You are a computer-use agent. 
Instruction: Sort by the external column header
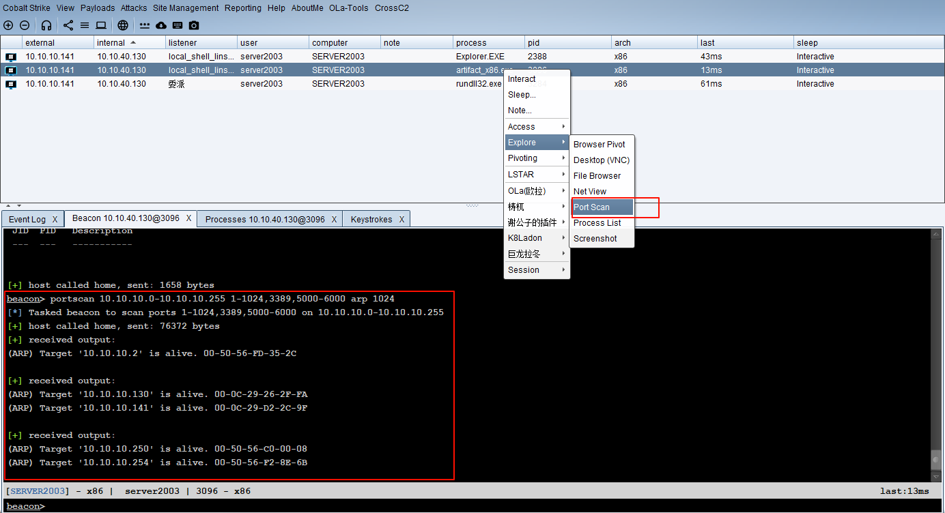coord(57,42)
